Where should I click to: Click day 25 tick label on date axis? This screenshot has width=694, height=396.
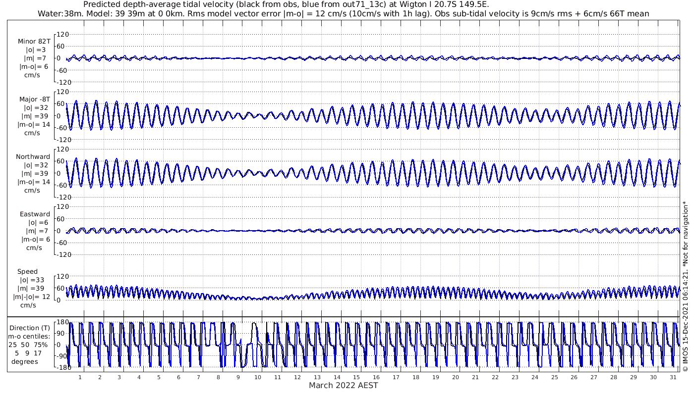tap(554, 377)
